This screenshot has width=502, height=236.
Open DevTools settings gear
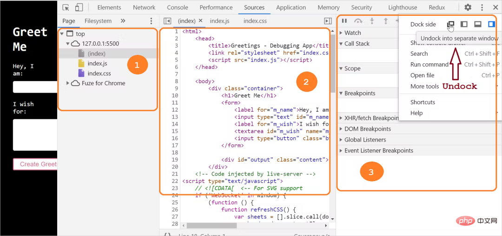(468, 7)
